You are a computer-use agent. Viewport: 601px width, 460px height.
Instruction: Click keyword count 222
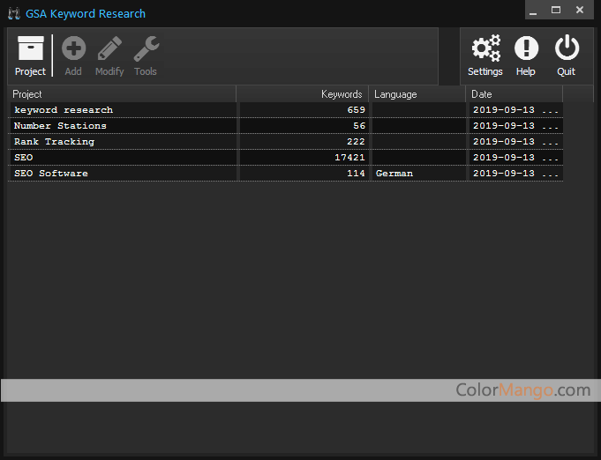tap(356, 142)
